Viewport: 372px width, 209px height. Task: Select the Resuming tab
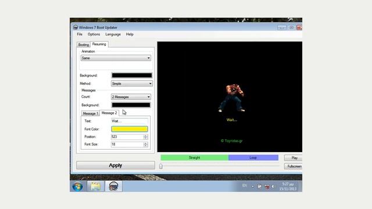(99, 44)
